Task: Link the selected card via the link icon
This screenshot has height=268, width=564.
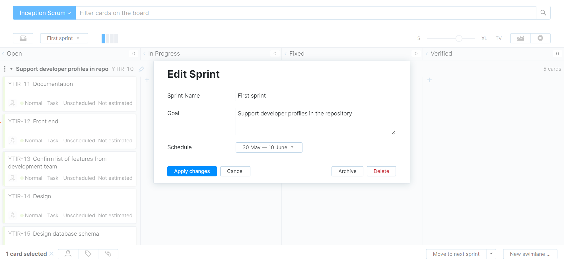Action: click(108, 254)
